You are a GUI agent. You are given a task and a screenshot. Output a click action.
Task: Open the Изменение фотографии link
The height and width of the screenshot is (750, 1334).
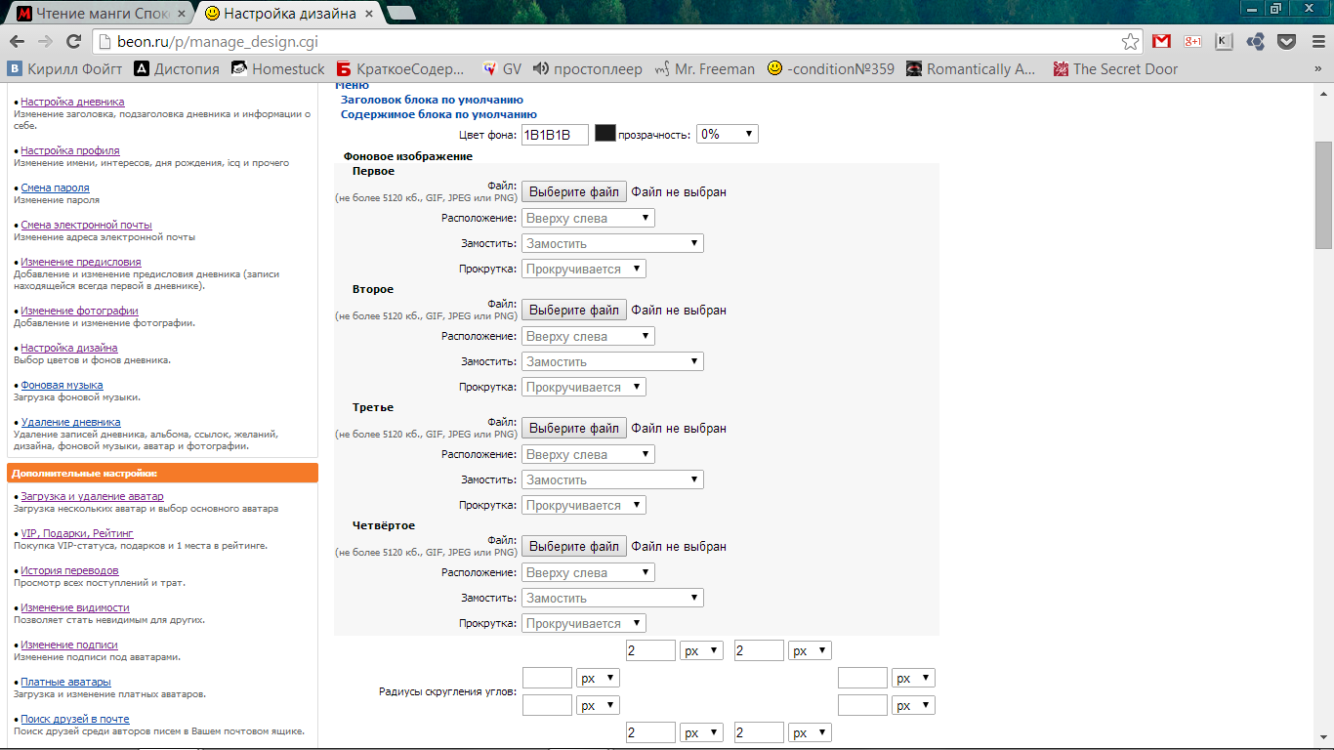[x=79, y=311]
